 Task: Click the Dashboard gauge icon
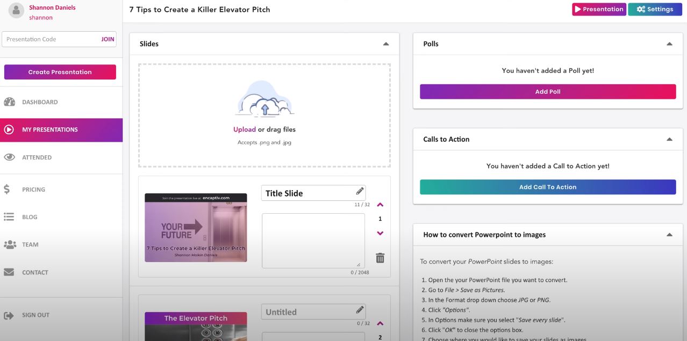point(9,102)
